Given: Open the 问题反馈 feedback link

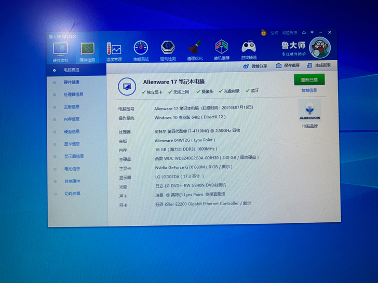Looking at the screenshot, I should point(290,33).
